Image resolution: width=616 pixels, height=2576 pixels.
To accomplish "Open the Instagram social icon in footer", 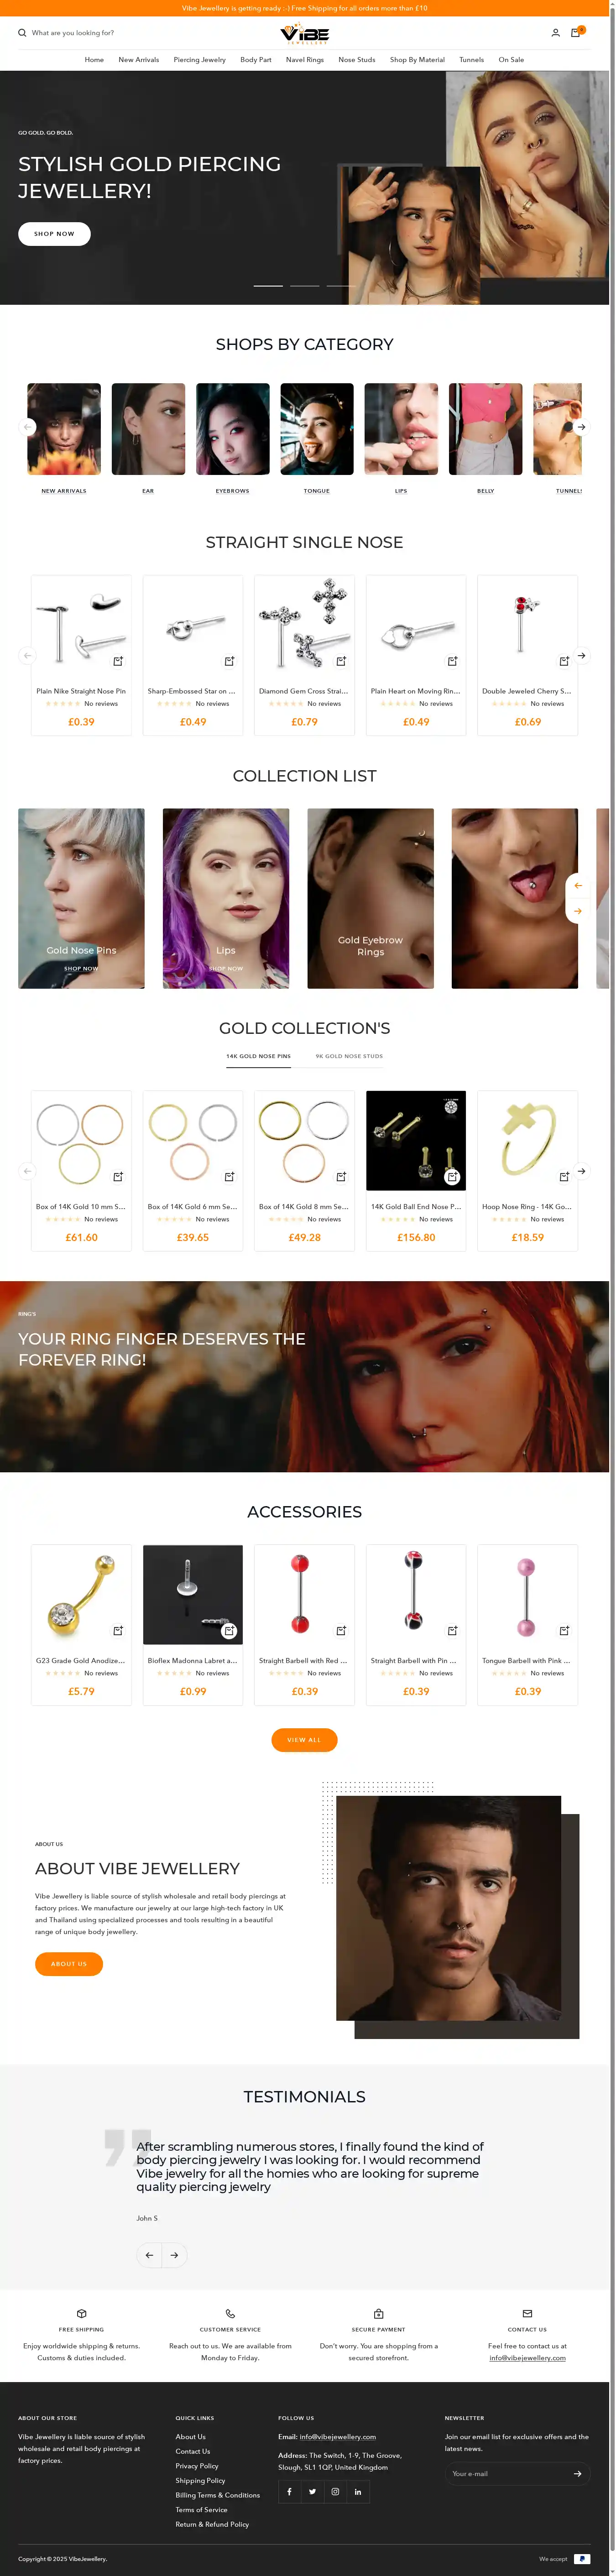I will (335, 2491).
